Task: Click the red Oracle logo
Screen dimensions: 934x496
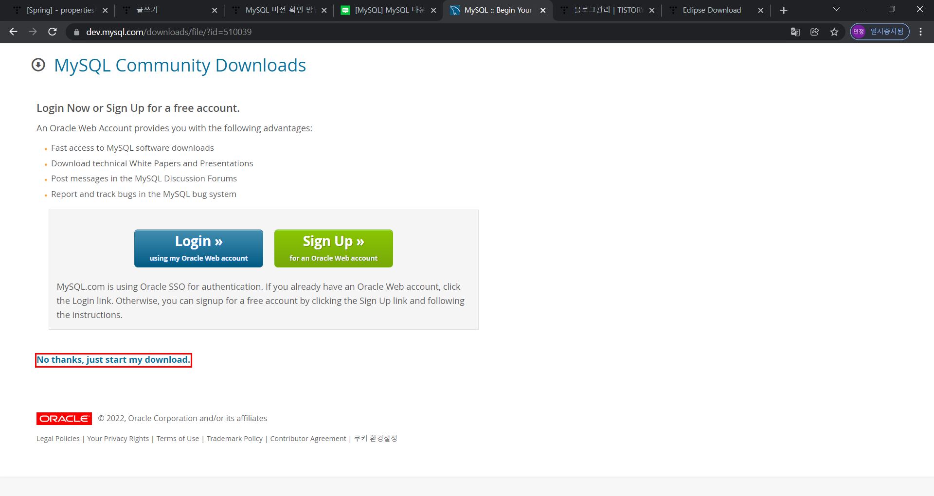Action: pos(64,419)
